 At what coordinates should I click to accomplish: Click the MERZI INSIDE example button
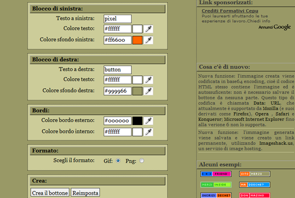[x=216, y=185]
